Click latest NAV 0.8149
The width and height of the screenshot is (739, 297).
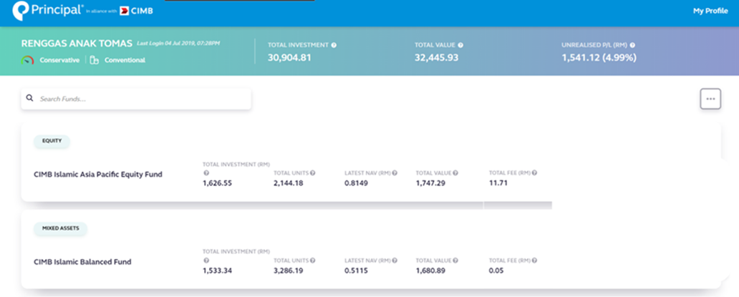coord(357,183)
